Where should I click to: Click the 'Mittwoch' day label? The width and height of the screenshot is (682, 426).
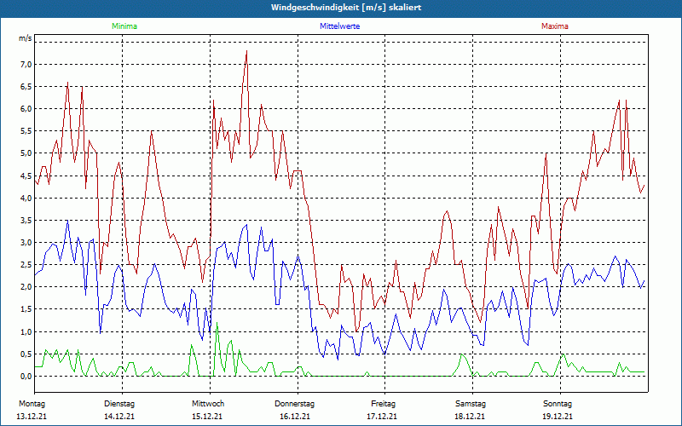pyautogui.click(x=208, y=404)
